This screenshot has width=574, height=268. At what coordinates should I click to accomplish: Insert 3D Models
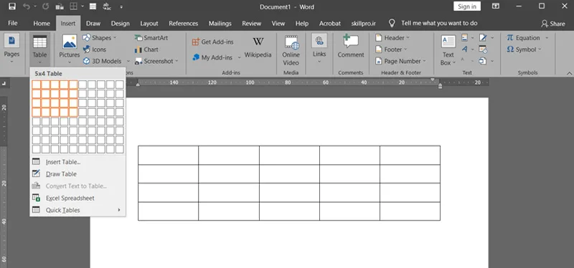(x=102, y=61)
